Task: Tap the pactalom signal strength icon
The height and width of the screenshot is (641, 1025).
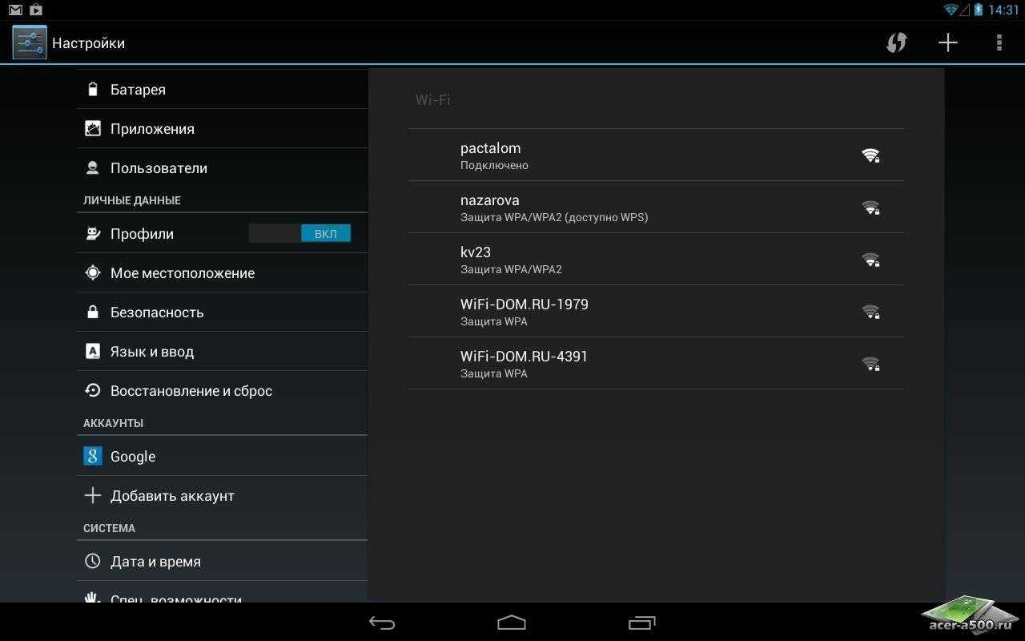Action: pyautogui.click(x=870, y=155)
